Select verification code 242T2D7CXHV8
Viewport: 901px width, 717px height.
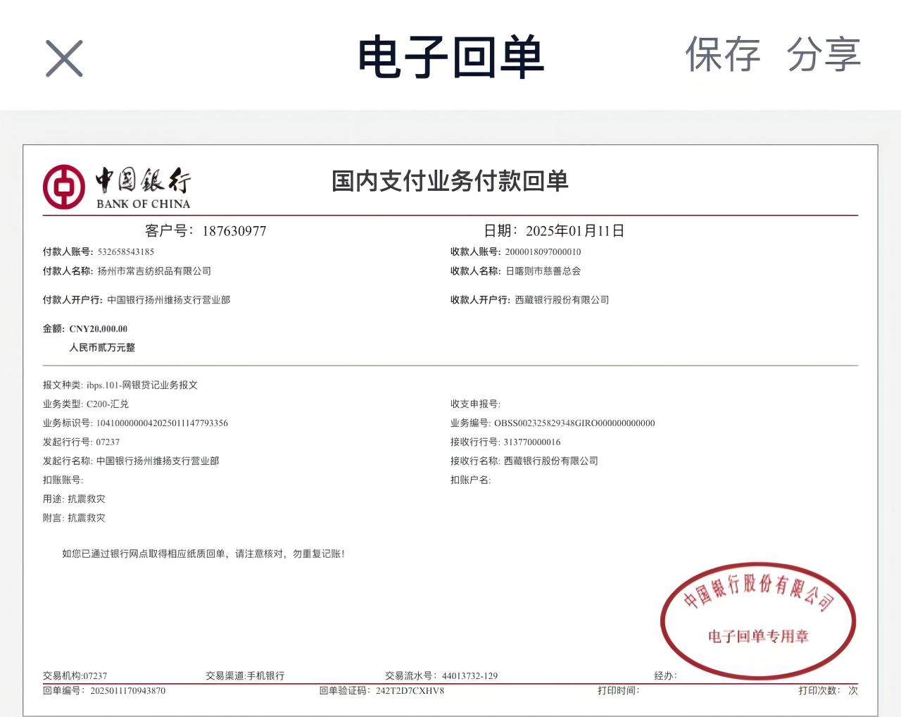[x=410, y=691]
